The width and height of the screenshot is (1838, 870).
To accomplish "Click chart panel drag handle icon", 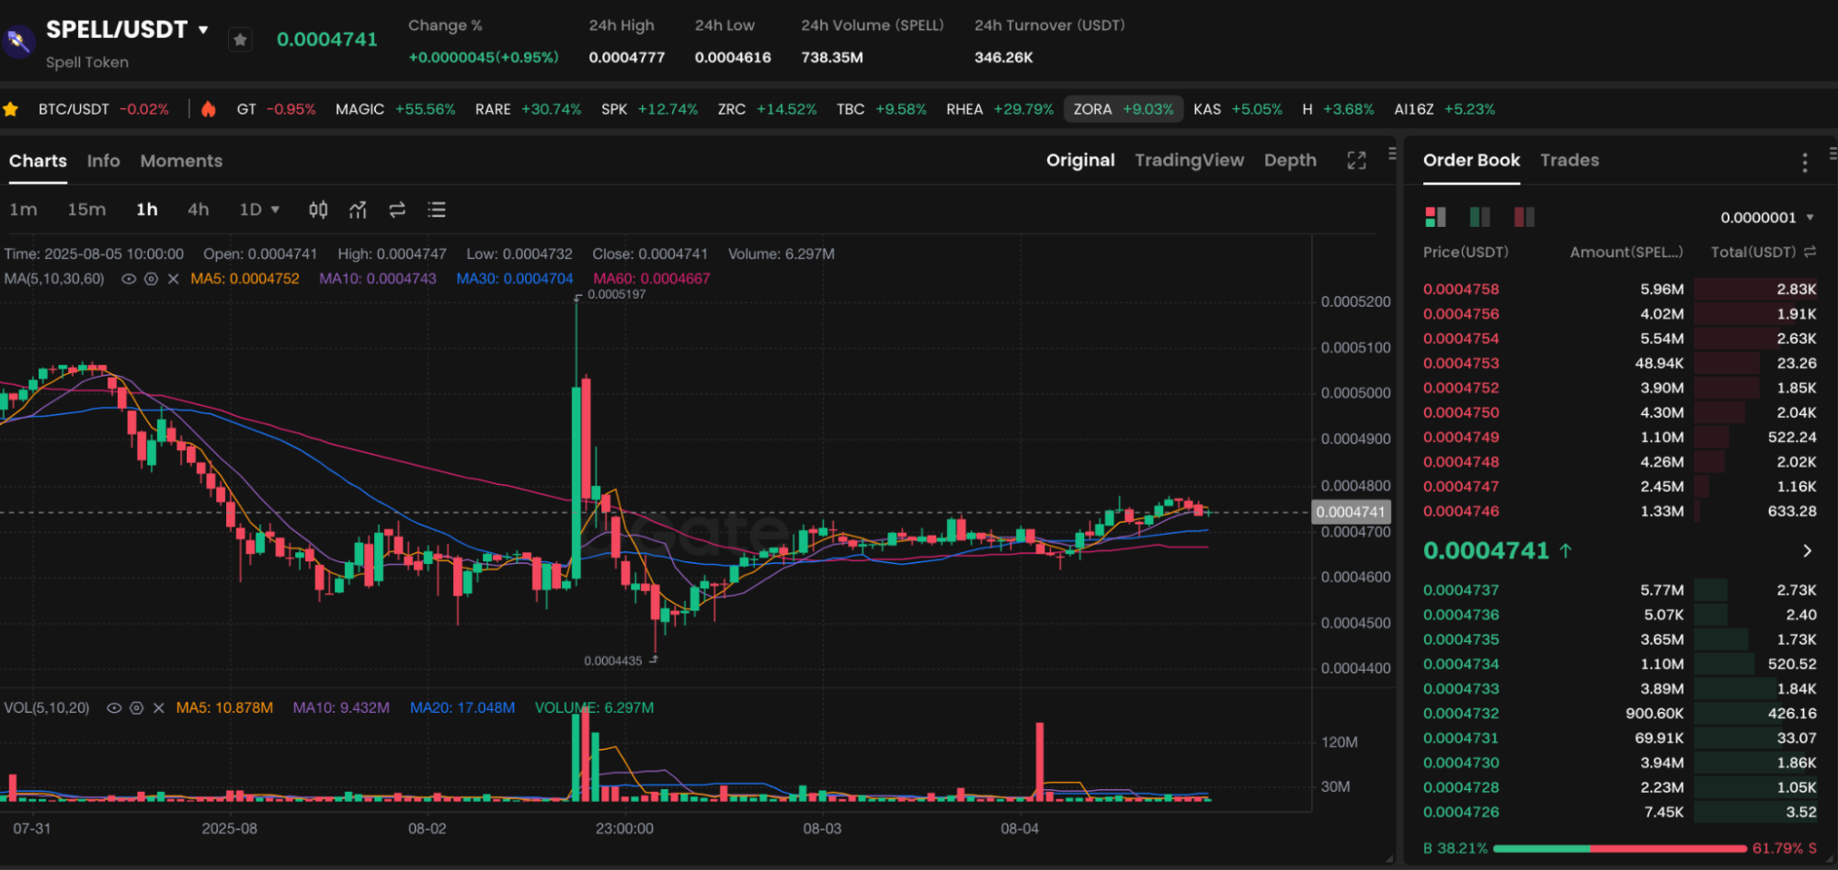I will (x=1392, y=153).
